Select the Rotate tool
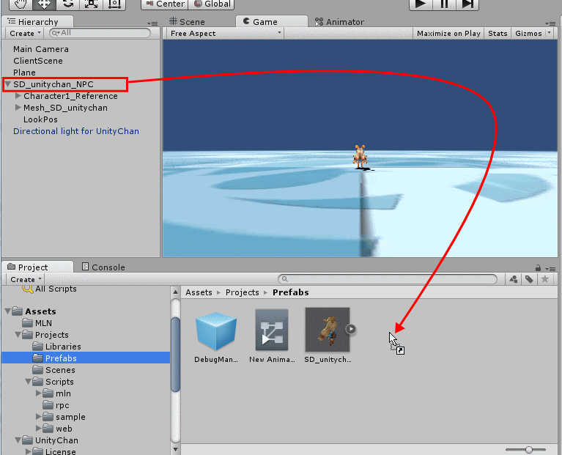Screen dimensions: 562x455 tap(67, 4)
